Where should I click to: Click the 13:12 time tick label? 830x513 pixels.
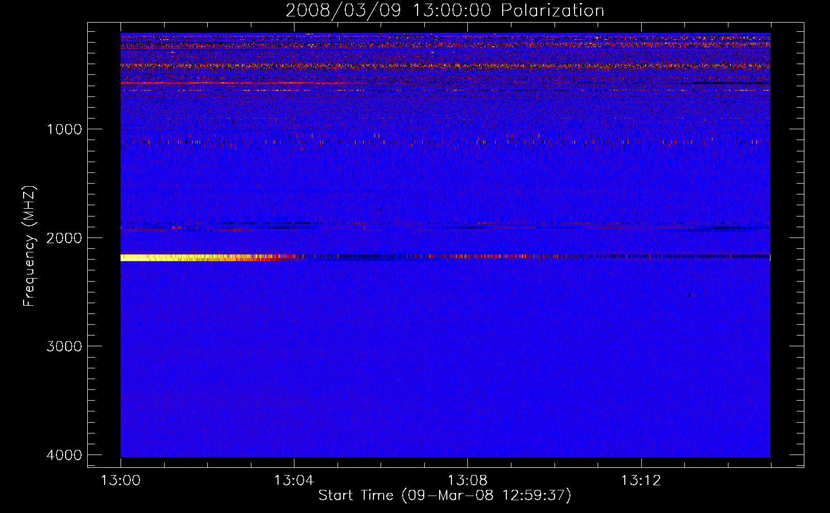(x=641, y=481)
